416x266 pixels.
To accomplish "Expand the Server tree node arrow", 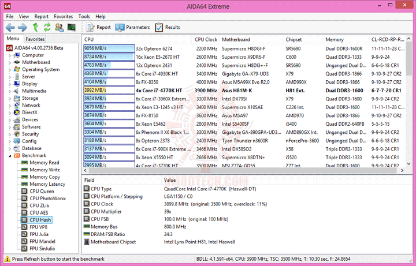I will pos(10,77).
